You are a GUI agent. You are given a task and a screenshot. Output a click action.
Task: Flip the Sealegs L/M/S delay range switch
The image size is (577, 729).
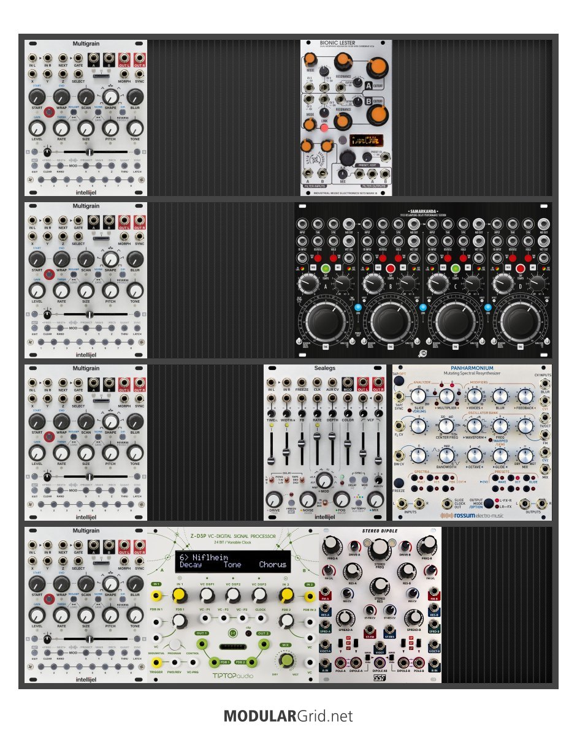point(271,479)
